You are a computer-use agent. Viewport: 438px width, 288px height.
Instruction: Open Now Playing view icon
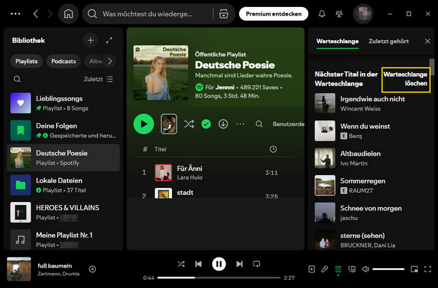312,269
